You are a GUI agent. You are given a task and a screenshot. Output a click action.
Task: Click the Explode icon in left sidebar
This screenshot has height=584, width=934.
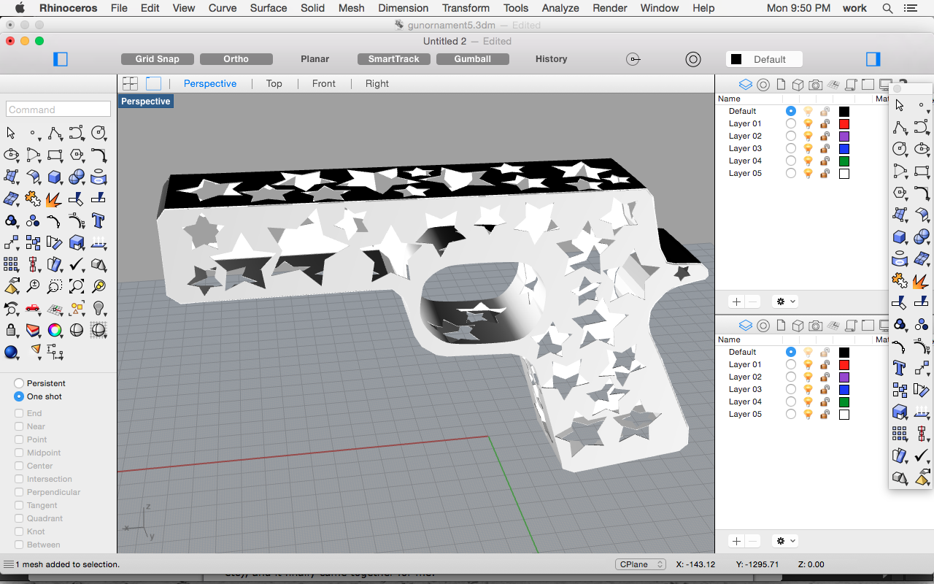coord(54,199)
